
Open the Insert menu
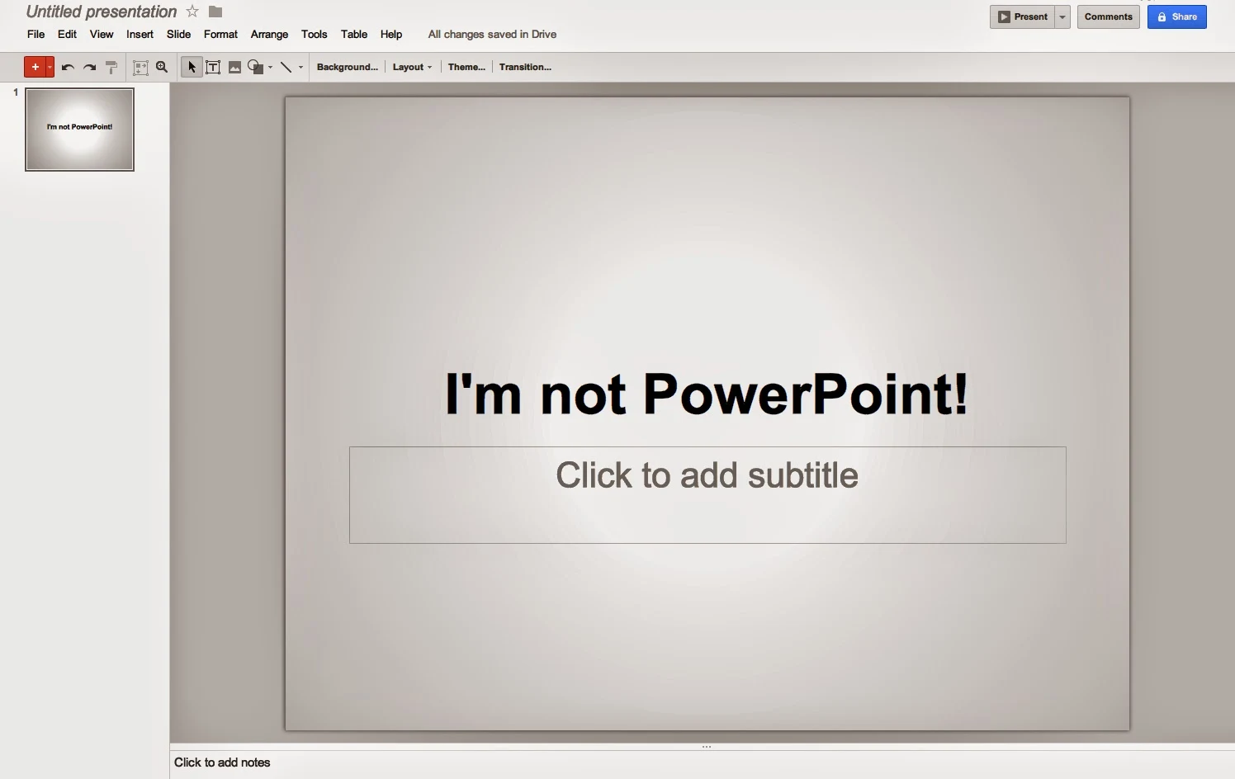140,35
